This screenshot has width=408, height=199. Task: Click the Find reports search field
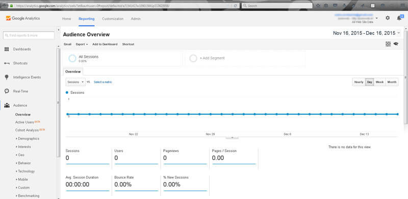(29, 35)
